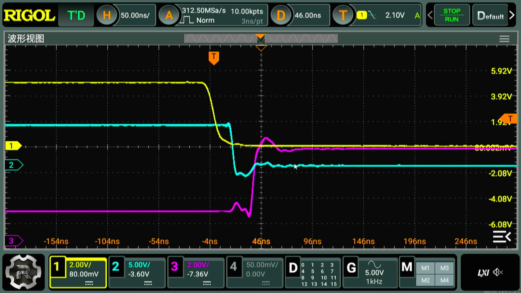Open the horizontal timebase H icon
The width and height of the screenshot is (521, 293).
point(107,15)
